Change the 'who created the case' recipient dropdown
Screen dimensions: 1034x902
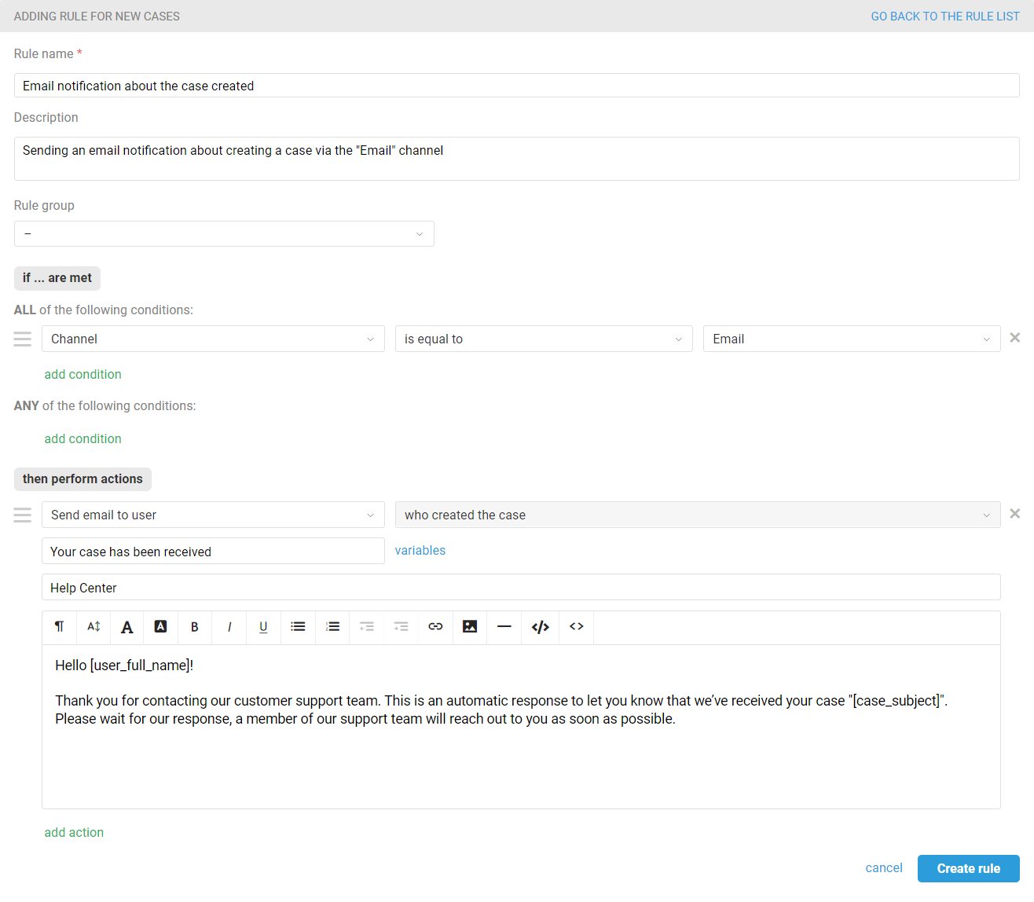pos(697,515)
